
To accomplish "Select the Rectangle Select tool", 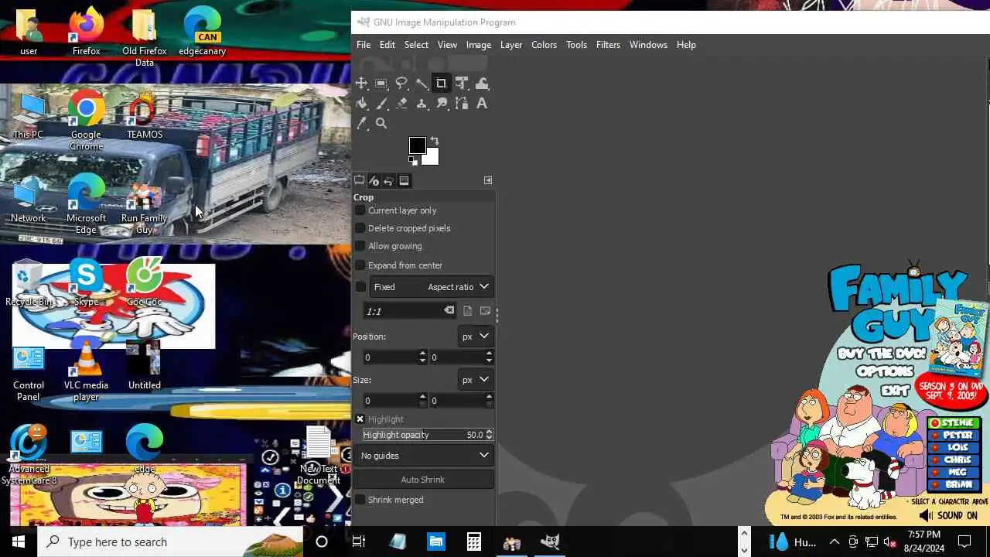I will pyautogui.click(x=381, y=84).
